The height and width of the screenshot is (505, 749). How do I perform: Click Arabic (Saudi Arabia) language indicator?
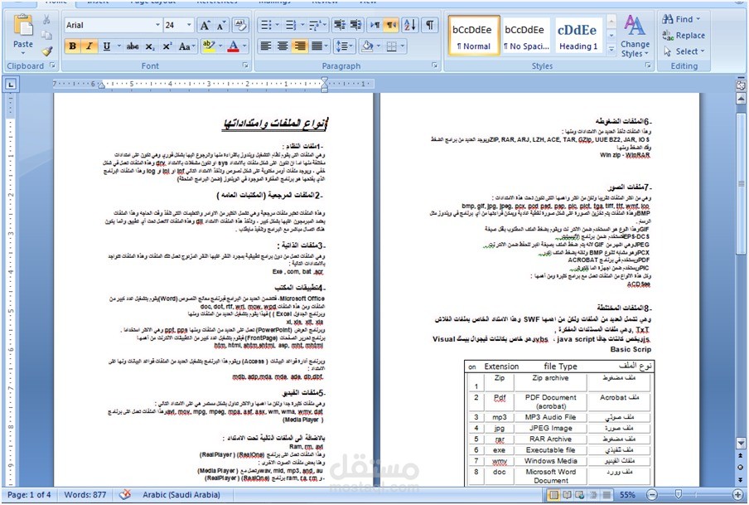(181, 494)
